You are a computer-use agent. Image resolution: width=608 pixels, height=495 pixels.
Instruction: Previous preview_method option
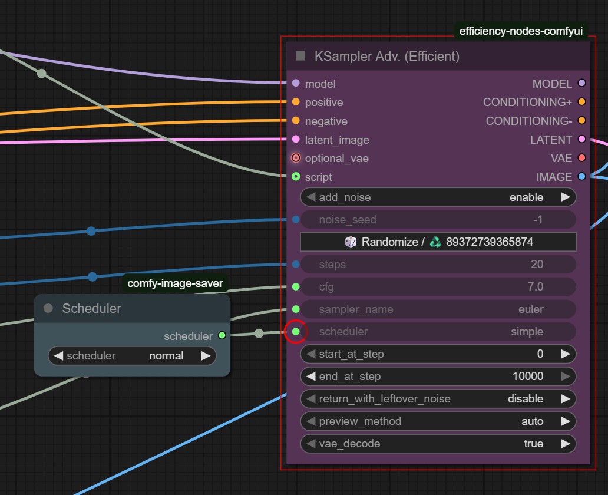tap(310, 421)
